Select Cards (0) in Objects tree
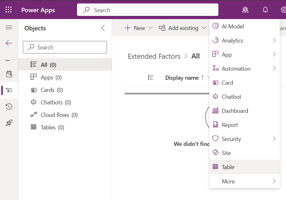 (65, 90)
